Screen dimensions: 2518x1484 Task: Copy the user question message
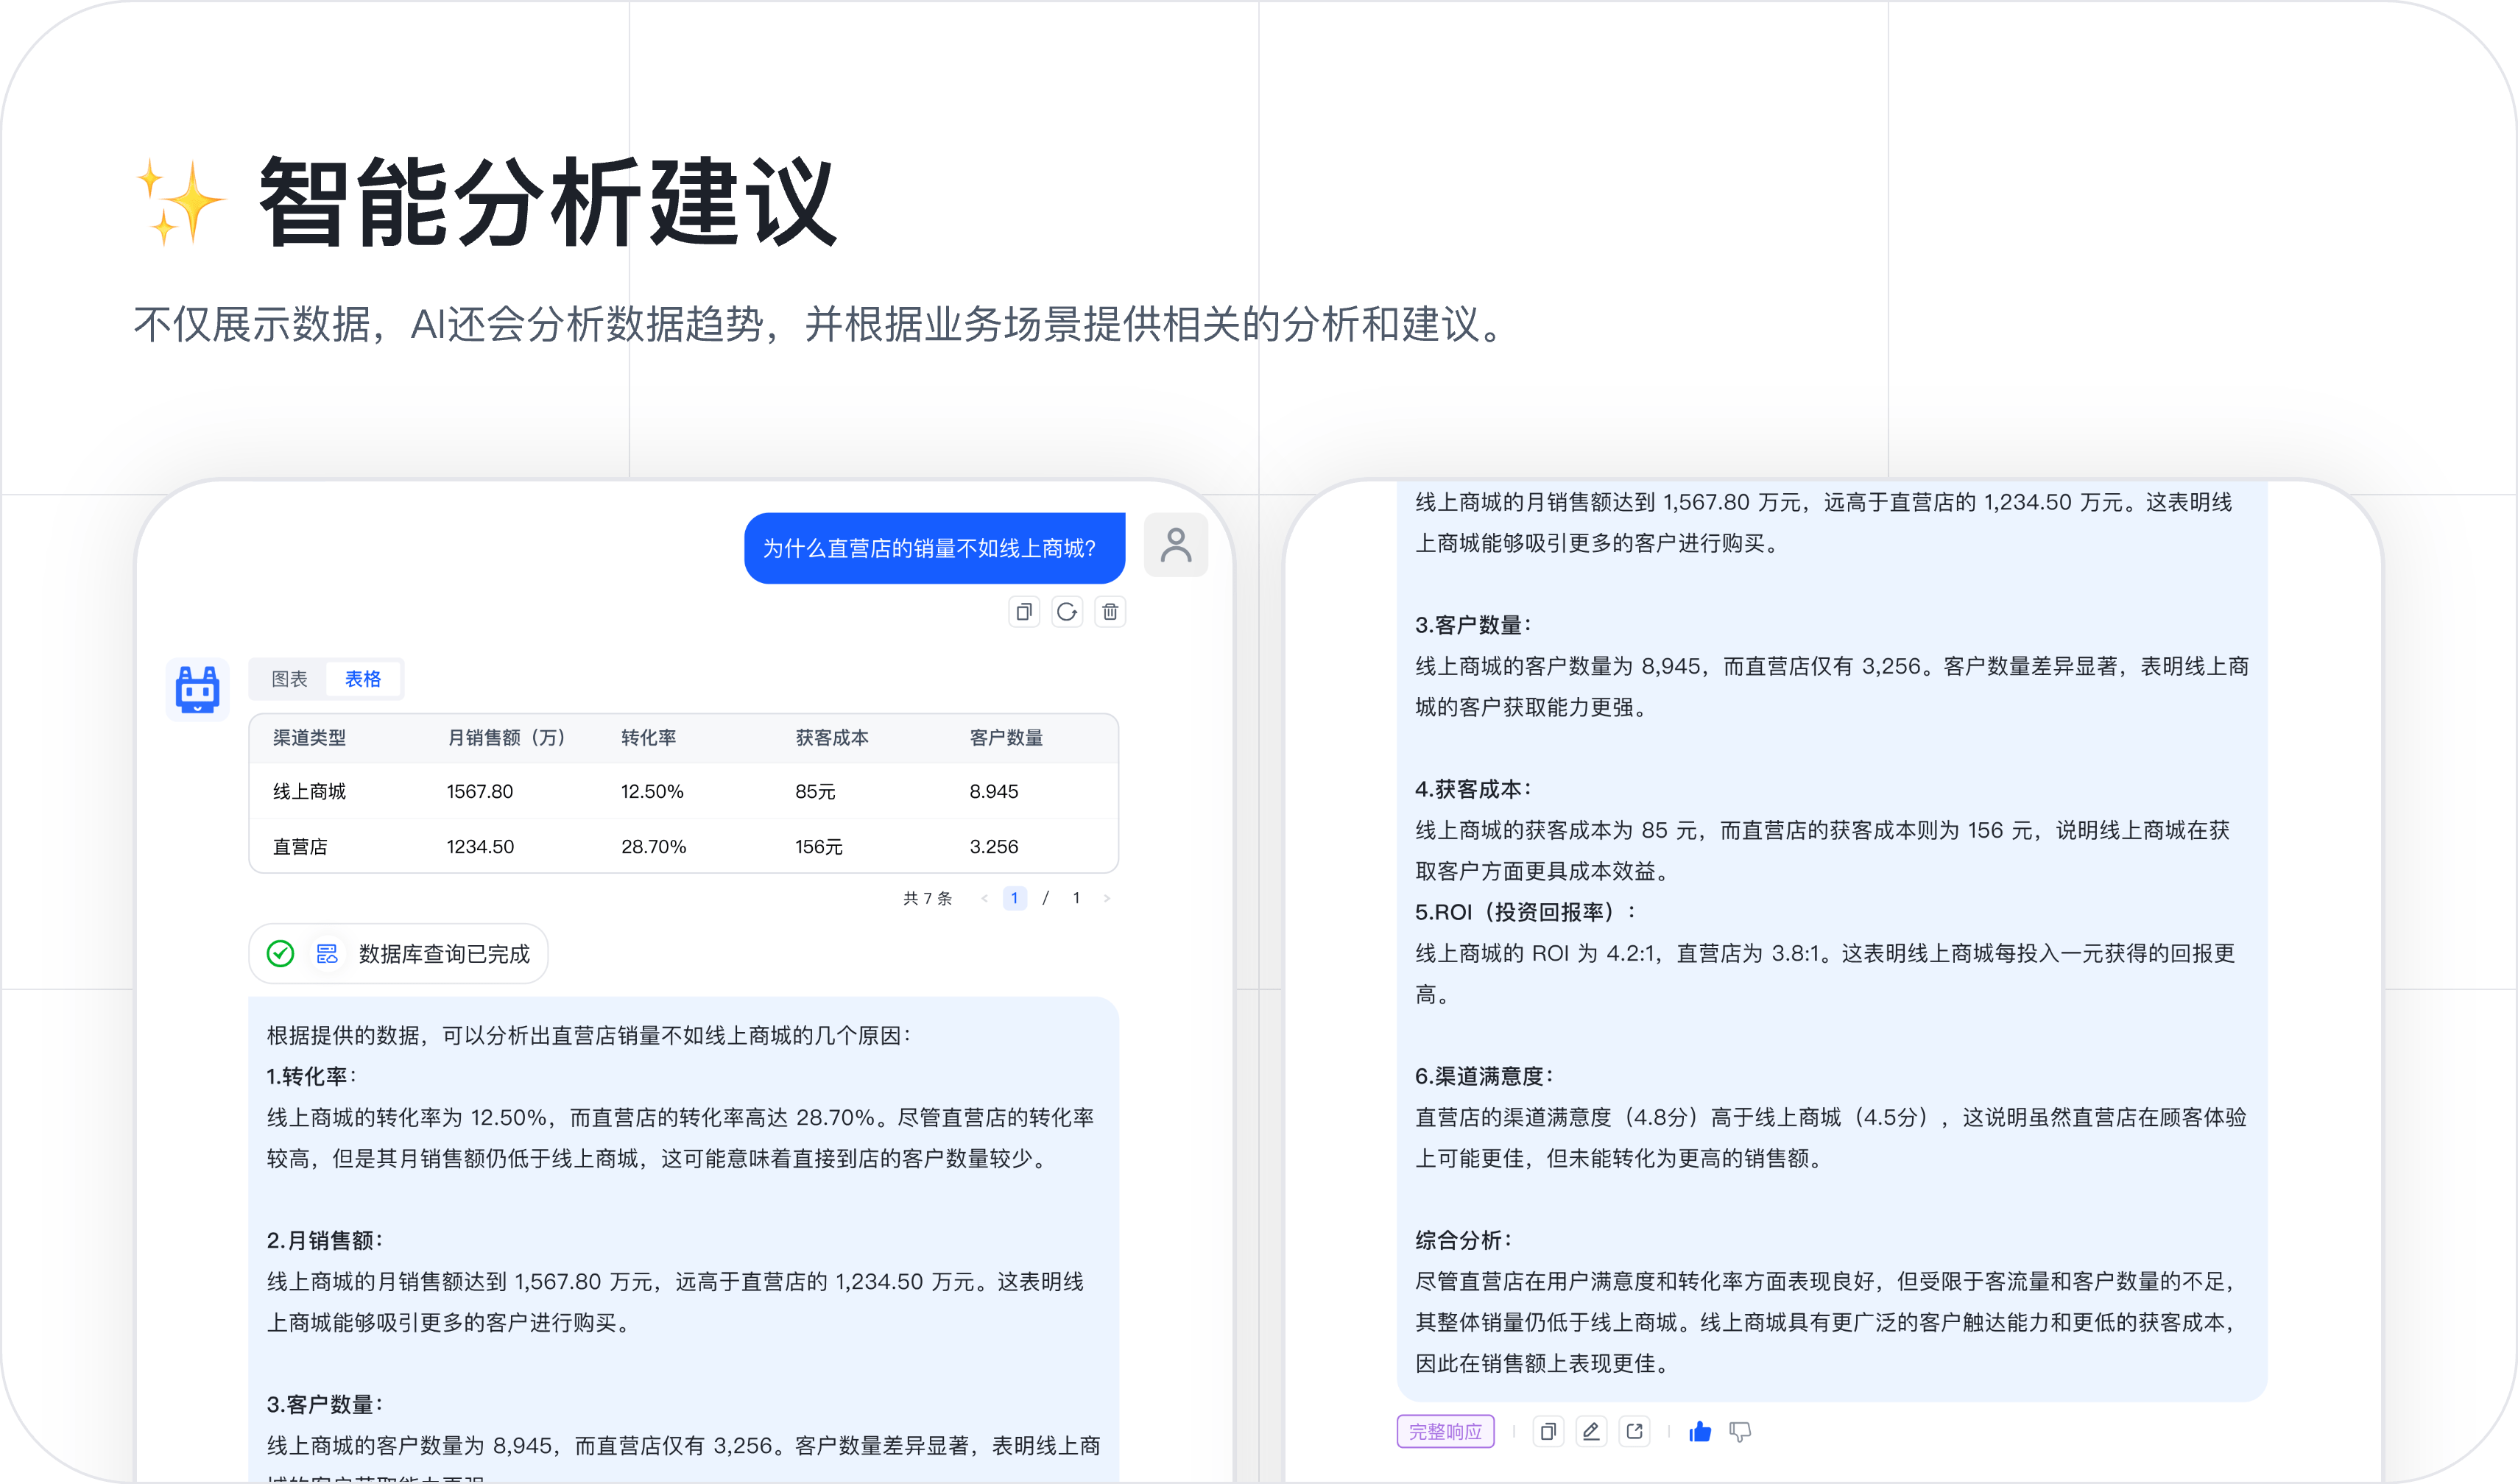coord(1023,612)
